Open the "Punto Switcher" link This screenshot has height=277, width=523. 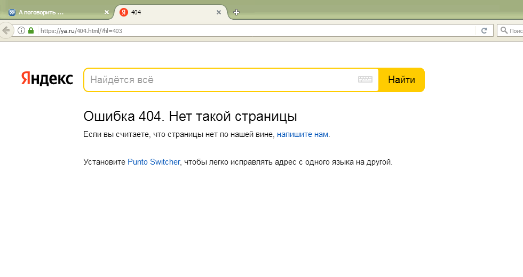[x=154, y=162]
